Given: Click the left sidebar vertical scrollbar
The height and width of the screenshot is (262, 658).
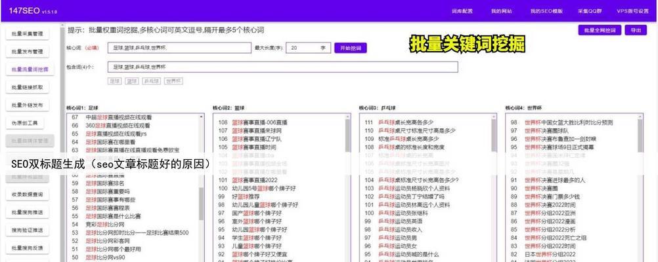Looking at the screenshot, I should click(x=62, y=142).
